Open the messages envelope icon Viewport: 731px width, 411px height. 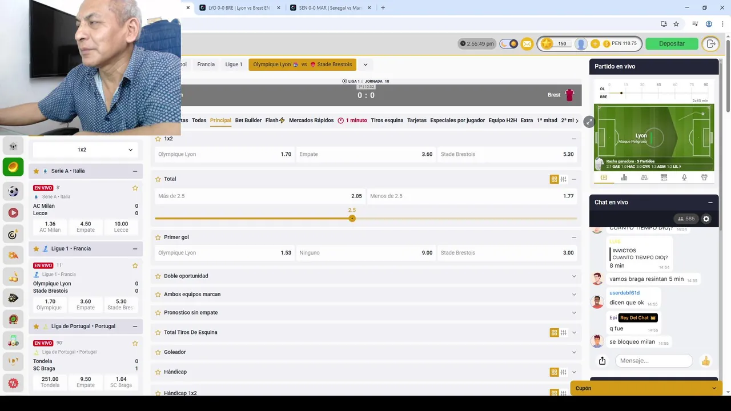click(x=527, y=44)
